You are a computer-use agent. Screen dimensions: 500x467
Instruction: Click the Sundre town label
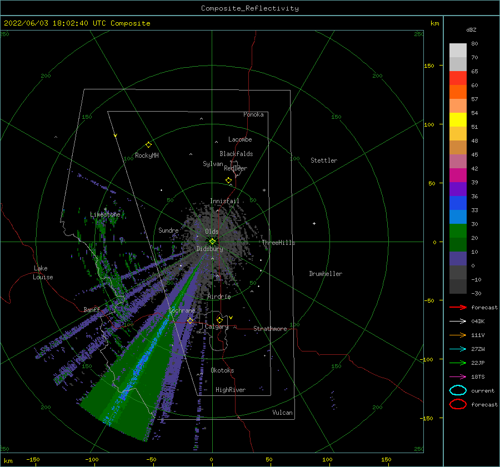point(168,230)
